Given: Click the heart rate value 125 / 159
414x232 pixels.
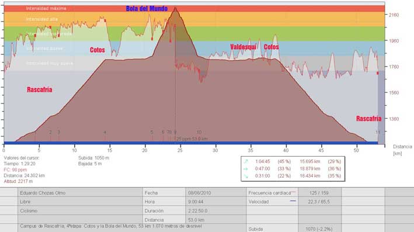Looking at the screenshot, I should point(319,193).
